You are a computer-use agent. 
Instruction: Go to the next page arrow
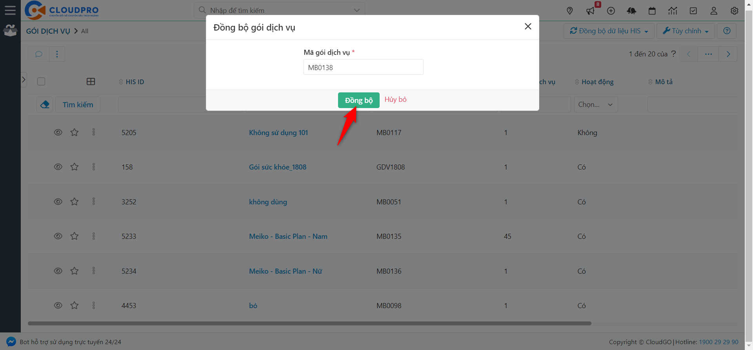(728, 54)
